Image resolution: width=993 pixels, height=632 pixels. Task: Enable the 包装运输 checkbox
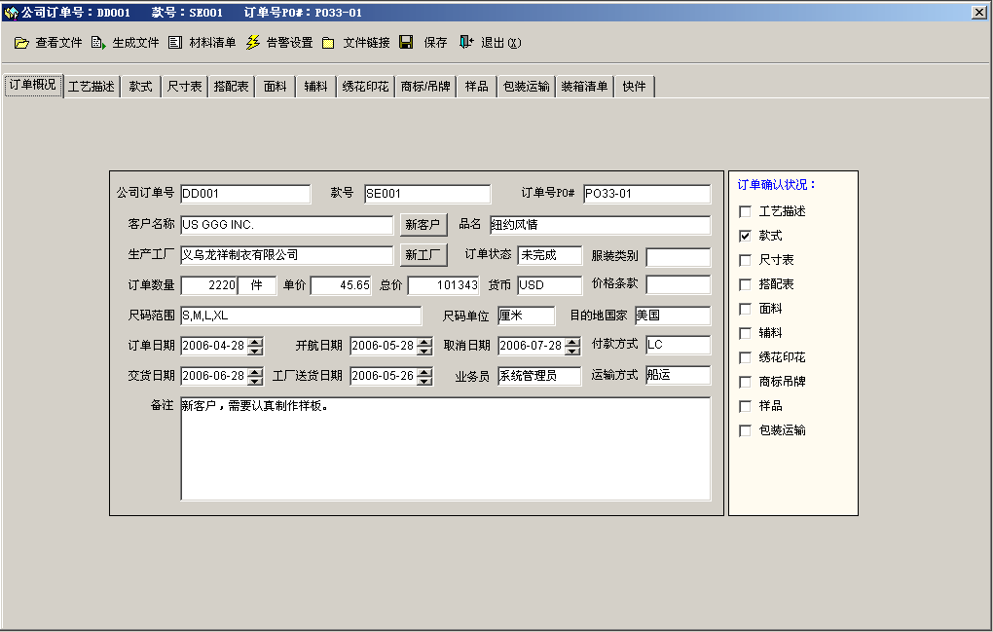point(746,430)
